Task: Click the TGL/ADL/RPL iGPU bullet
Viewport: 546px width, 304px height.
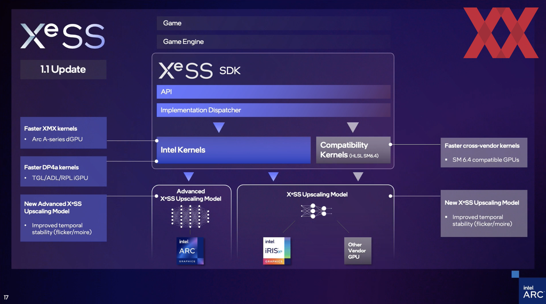Action: point(60,178)
